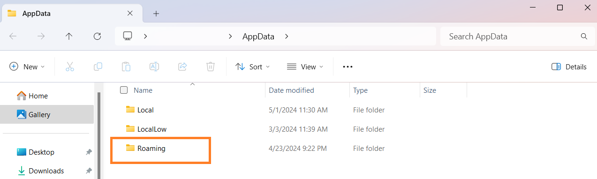Click the Delete trash can icon
This screenshot has width=597, height=179.
coord(211,67)
